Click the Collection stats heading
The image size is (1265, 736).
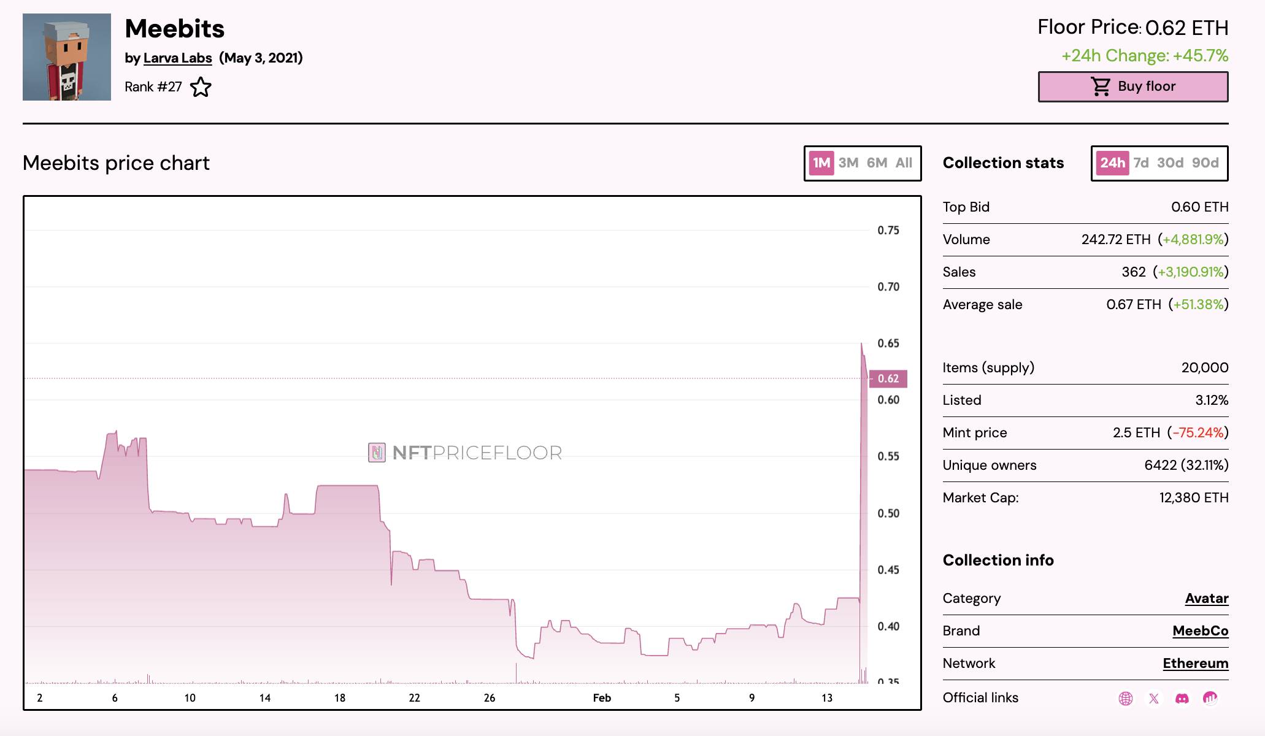(1003, 163)
